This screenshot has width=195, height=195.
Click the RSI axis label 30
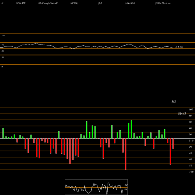(3, 57)
